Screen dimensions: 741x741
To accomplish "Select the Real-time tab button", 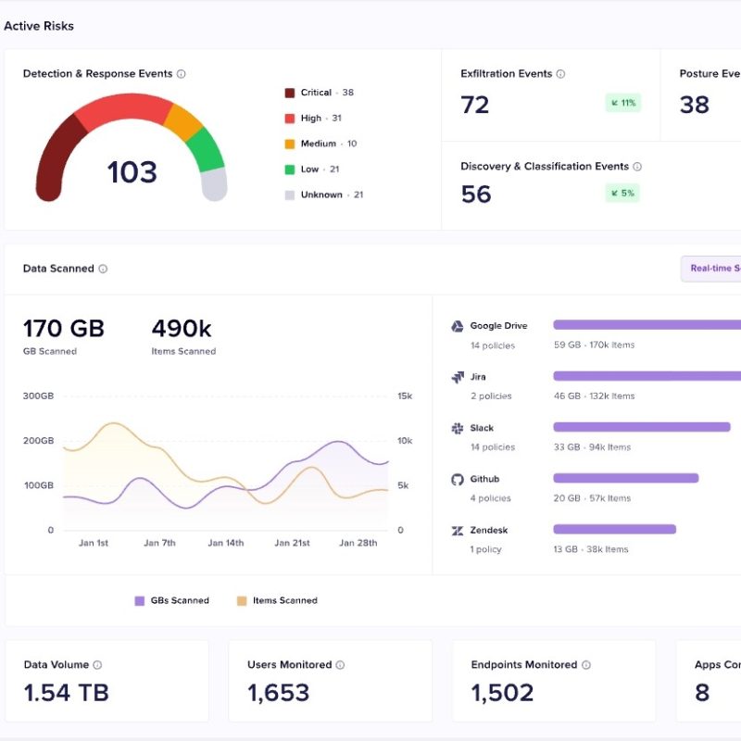I will 713,269.
